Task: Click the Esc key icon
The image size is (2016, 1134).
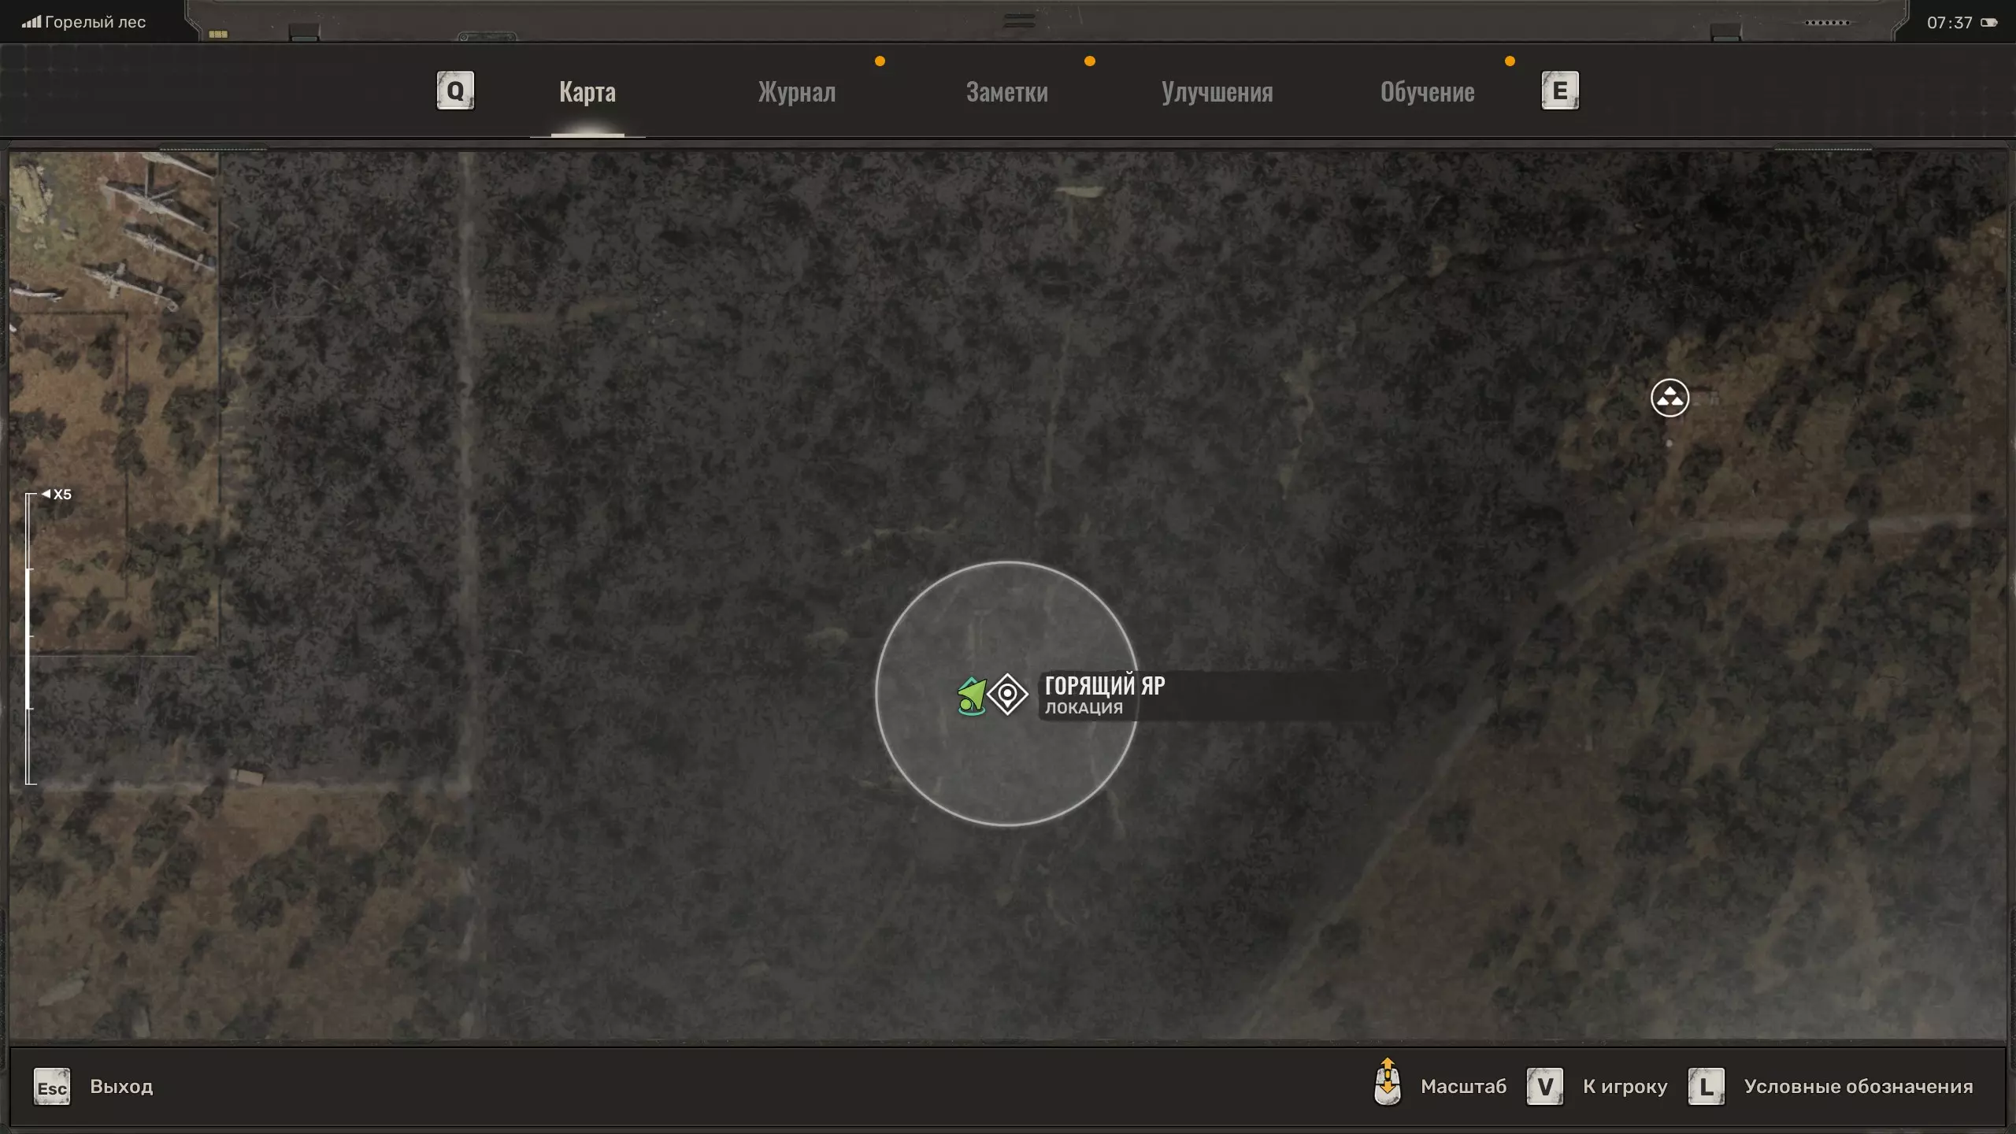Action: (x=52, y=1087)
